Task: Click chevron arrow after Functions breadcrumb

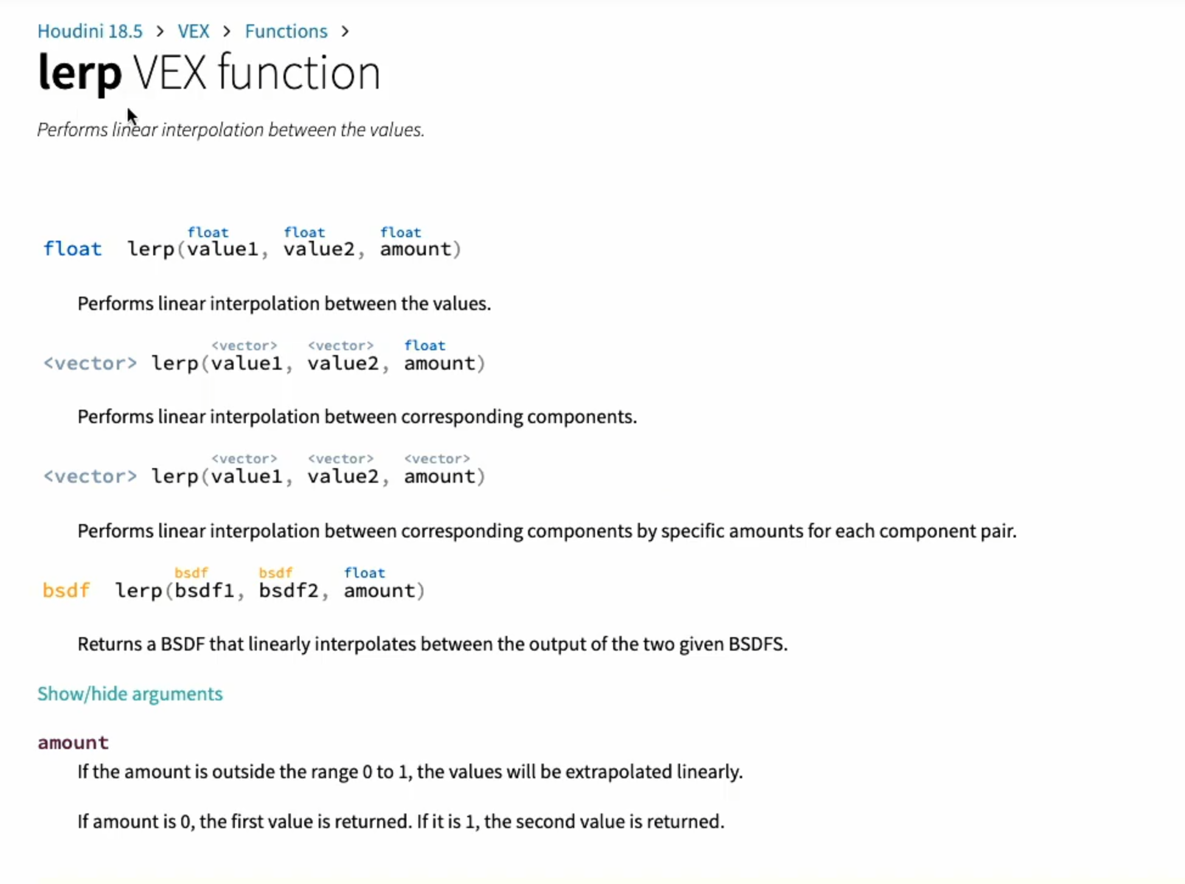Action: point(345,31)
